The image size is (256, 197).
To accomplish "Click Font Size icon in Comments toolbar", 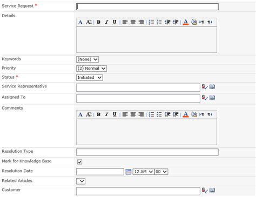I will [89, 114].
